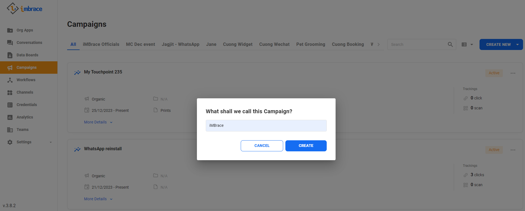Click the campaign name input field
525x211 pixels.
click(266, 126)
